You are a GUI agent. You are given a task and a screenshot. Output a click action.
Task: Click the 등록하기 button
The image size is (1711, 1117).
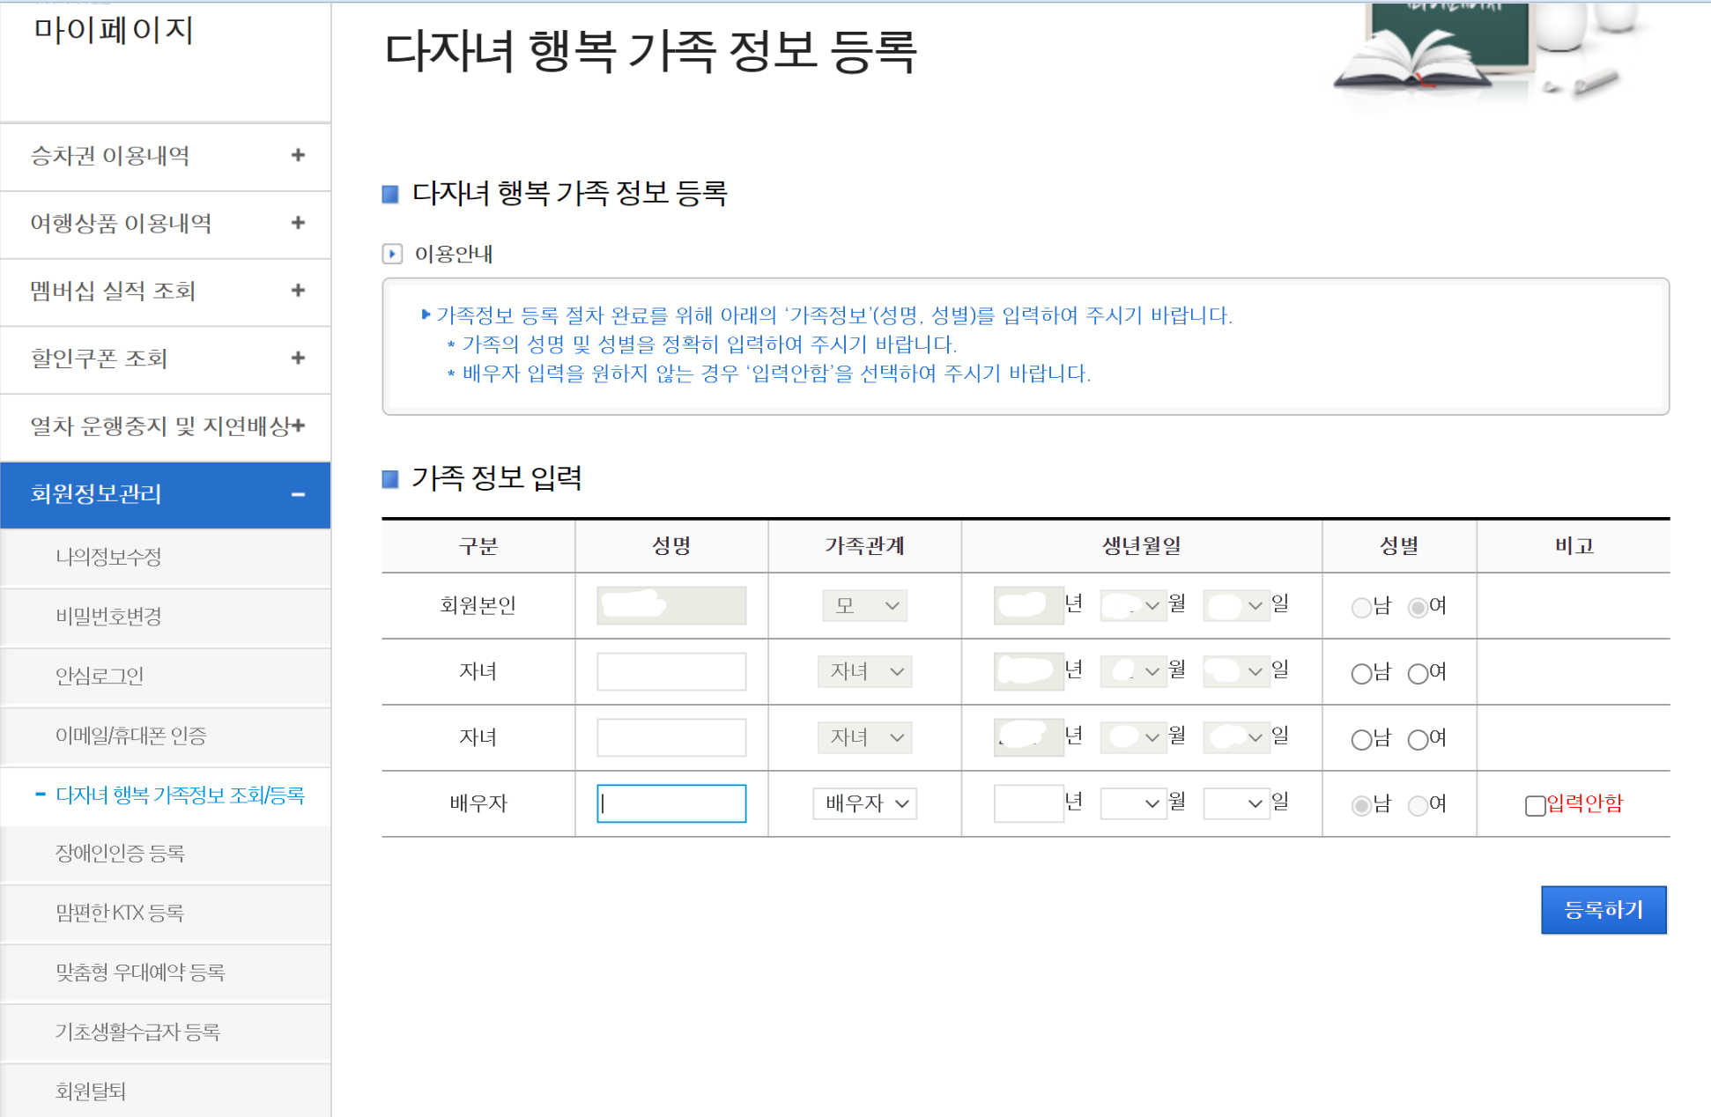tap(1603, 910)
